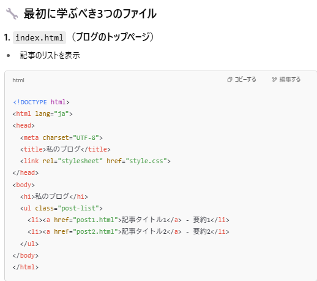Image resolution: width=317 pixels, height=281 pixels.
Task: Click the コピーする button label
Action: click(245, 79)
